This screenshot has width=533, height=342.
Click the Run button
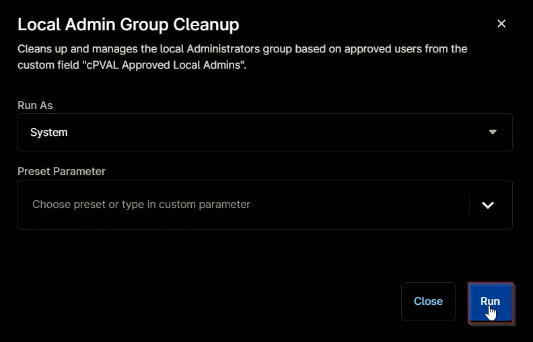(x=490, y=302)
